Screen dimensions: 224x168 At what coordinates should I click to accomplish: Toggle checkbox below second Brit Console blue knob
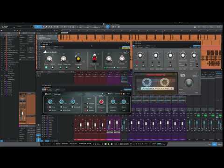click(61, 107)
